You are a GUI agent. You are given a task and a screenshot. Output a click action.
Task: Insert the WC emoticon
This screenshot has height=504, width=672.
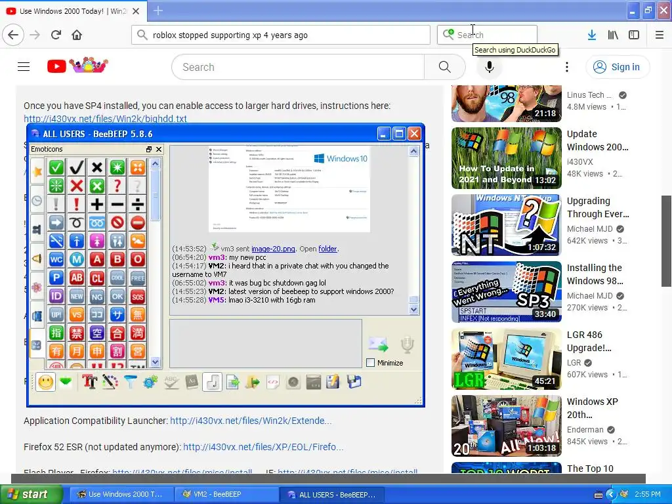[x=56, y=259]
